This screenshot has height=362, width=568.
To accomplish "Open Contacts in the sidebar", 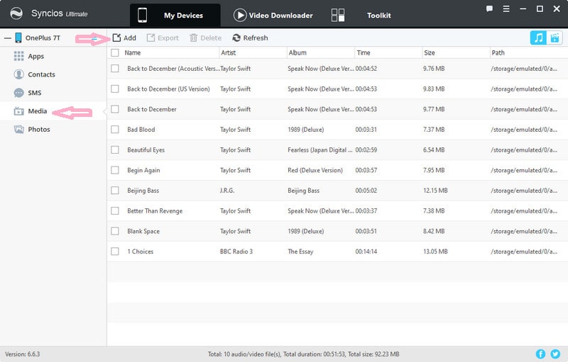I will pos(41,74).
